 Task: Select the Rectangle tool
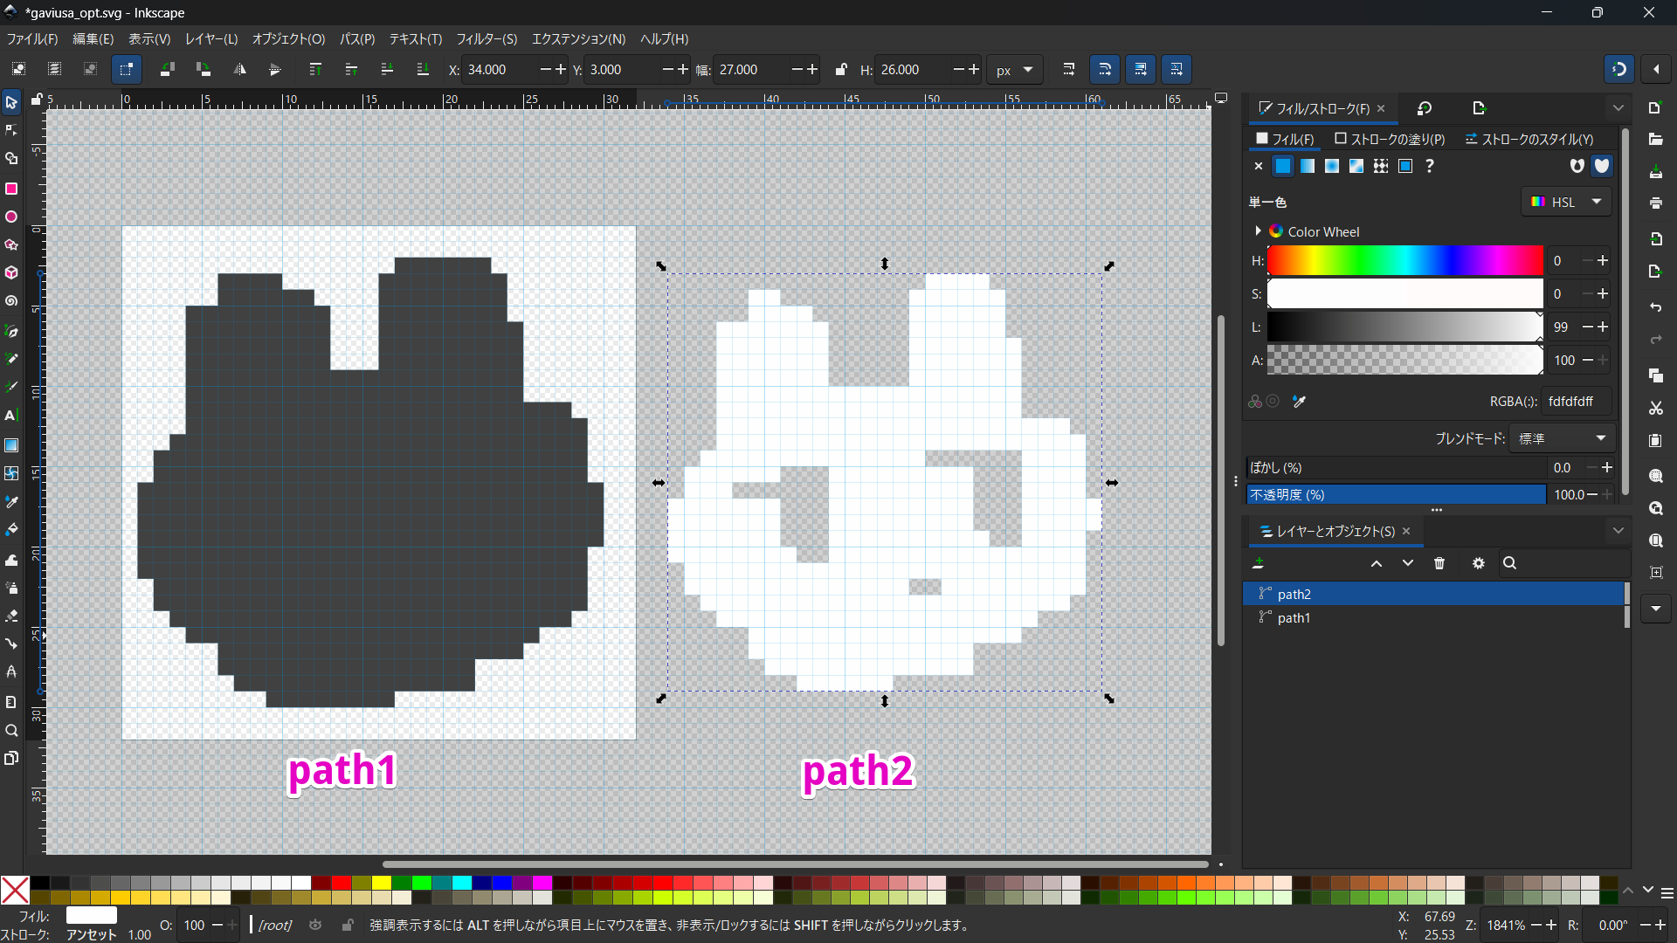[x=11, y=189]
